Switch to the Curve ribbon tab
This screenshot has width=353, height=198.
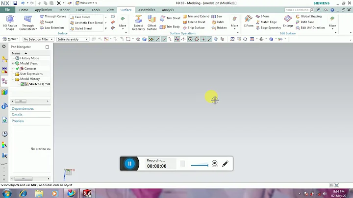coord(80,10)
